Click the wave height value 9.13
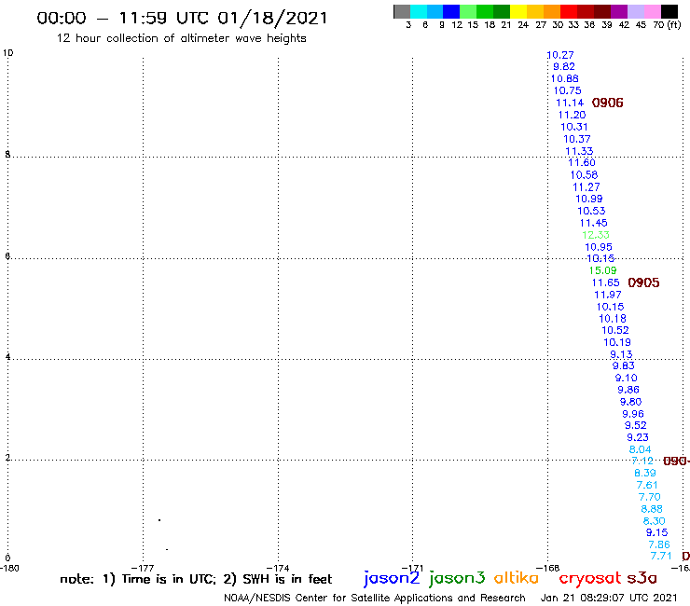Viewport: 690px width, 606px height. click(x=621, y=354)
